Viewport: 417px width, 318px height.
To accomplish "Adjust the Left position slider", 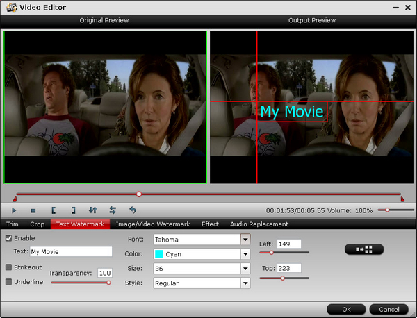I will [284, 252].
